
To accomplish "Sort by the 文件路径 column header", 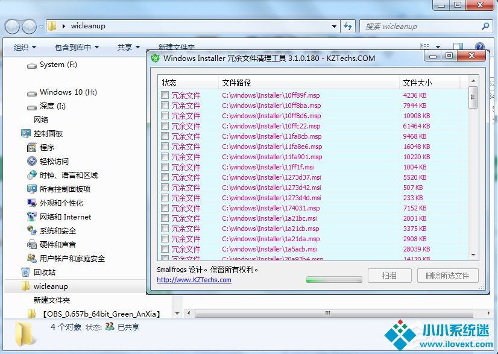I will point(309,83).
